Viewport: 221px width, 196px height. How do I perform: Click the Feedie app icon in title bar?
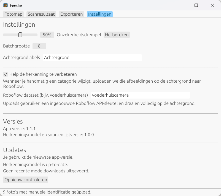5,5
